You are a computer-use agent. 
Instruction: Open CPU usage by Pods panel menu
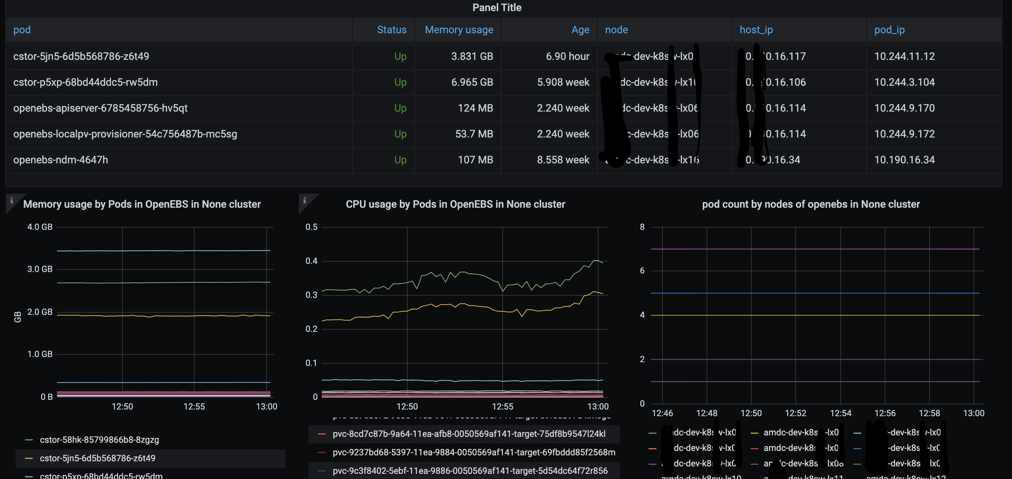(x=455, y=204)
